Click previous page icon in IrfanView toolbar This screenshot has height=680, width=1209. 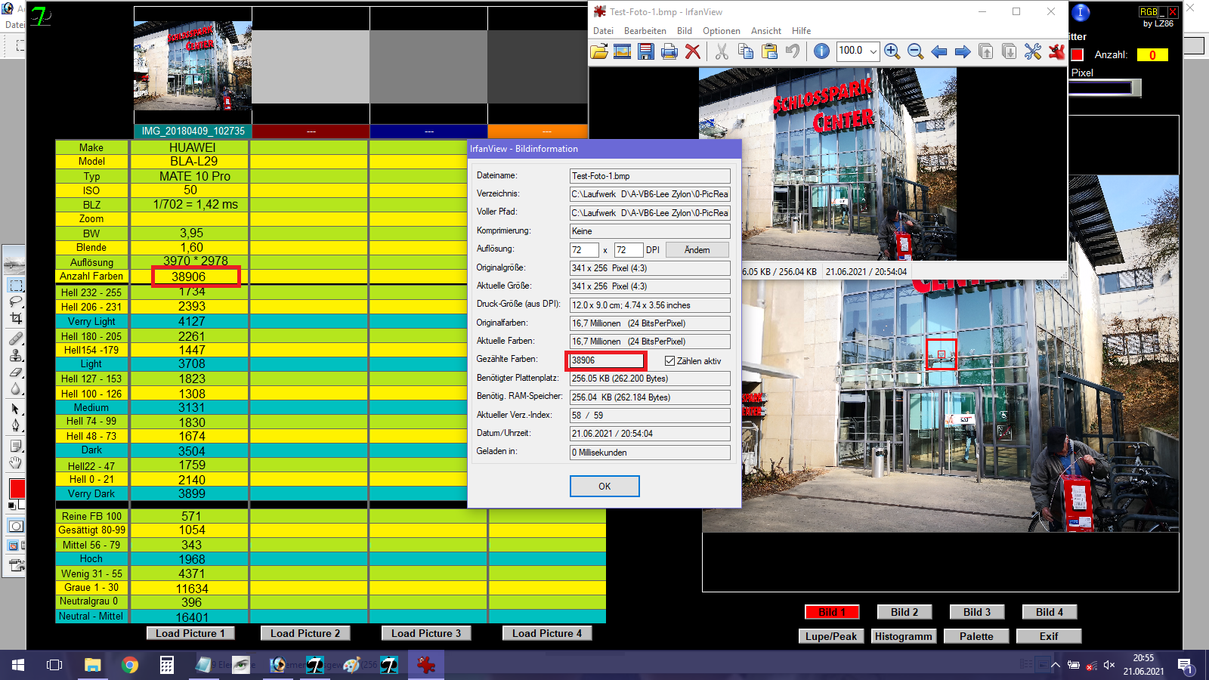point(986,51)
